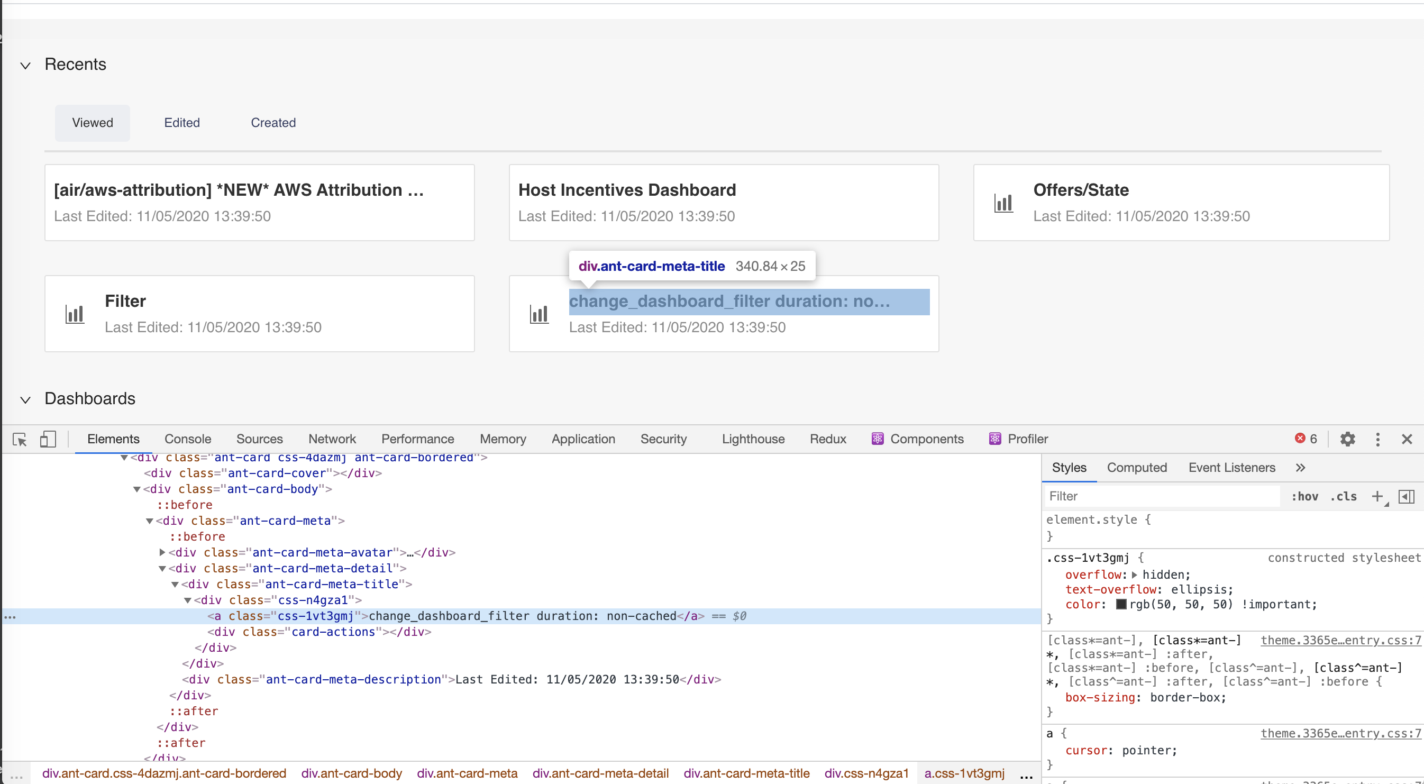Collapse the Dashboards section chevron

pyautogui.click(x=25, y=399)
